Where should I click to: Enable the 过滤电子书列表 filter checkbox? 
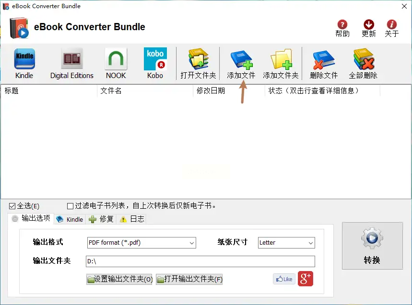70,206
